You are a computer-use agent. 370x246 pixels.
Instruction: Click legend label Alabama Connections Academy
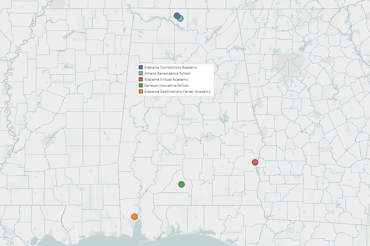coord(171,67)
